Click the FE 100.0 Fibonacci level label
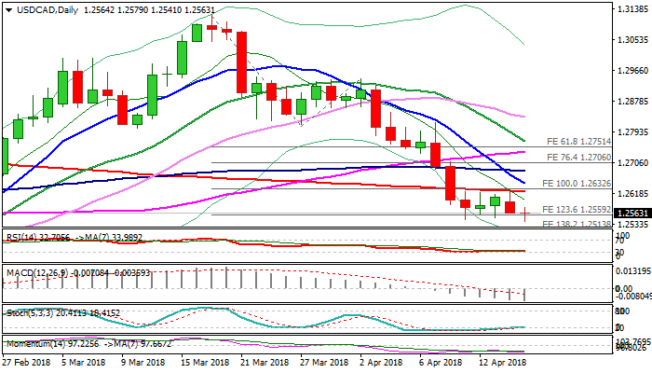 click(x=568, y=185)
